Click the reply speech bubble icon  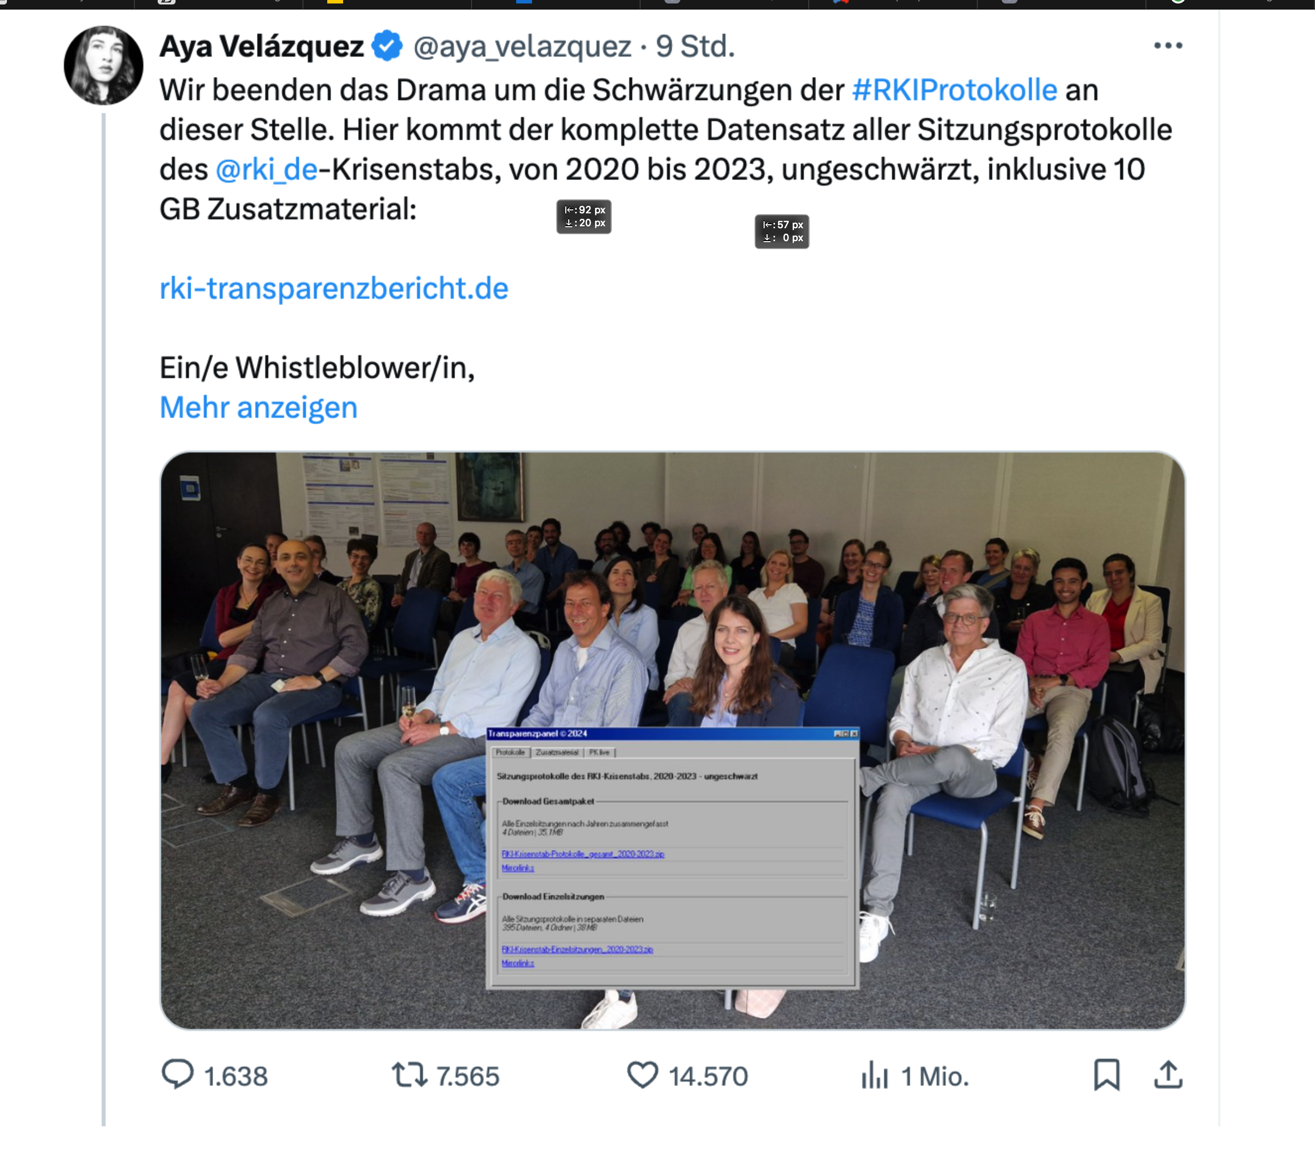click(x=177, y=1075)
